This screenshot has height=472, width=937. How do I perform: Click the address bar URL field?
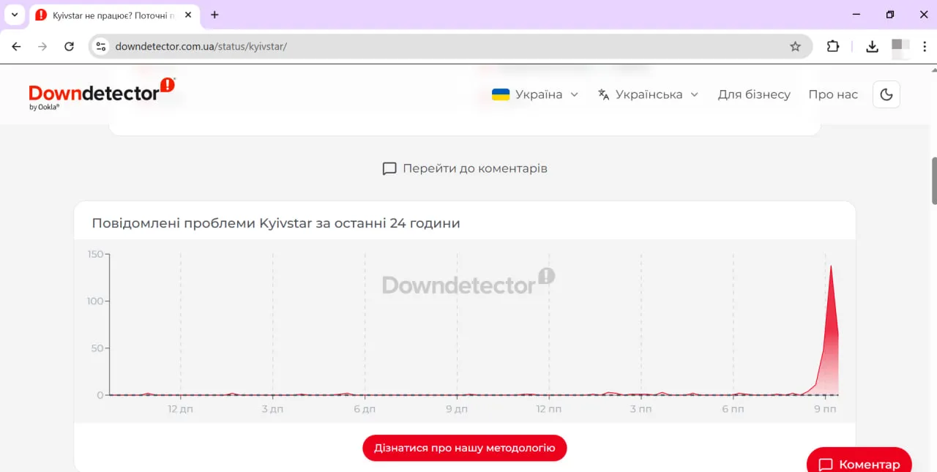pyautogui.click(x=451, y=46)
